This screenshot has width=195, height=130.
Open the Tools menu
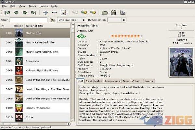32,6
